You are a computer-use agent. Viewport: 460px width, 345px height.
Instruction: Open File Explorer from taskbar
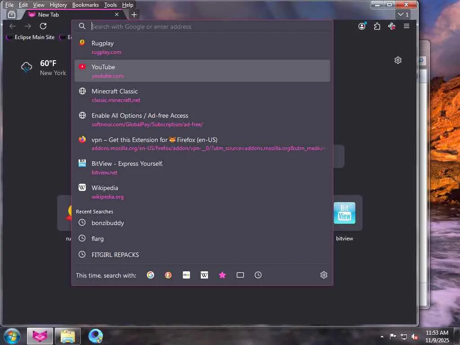click(68, 336)
